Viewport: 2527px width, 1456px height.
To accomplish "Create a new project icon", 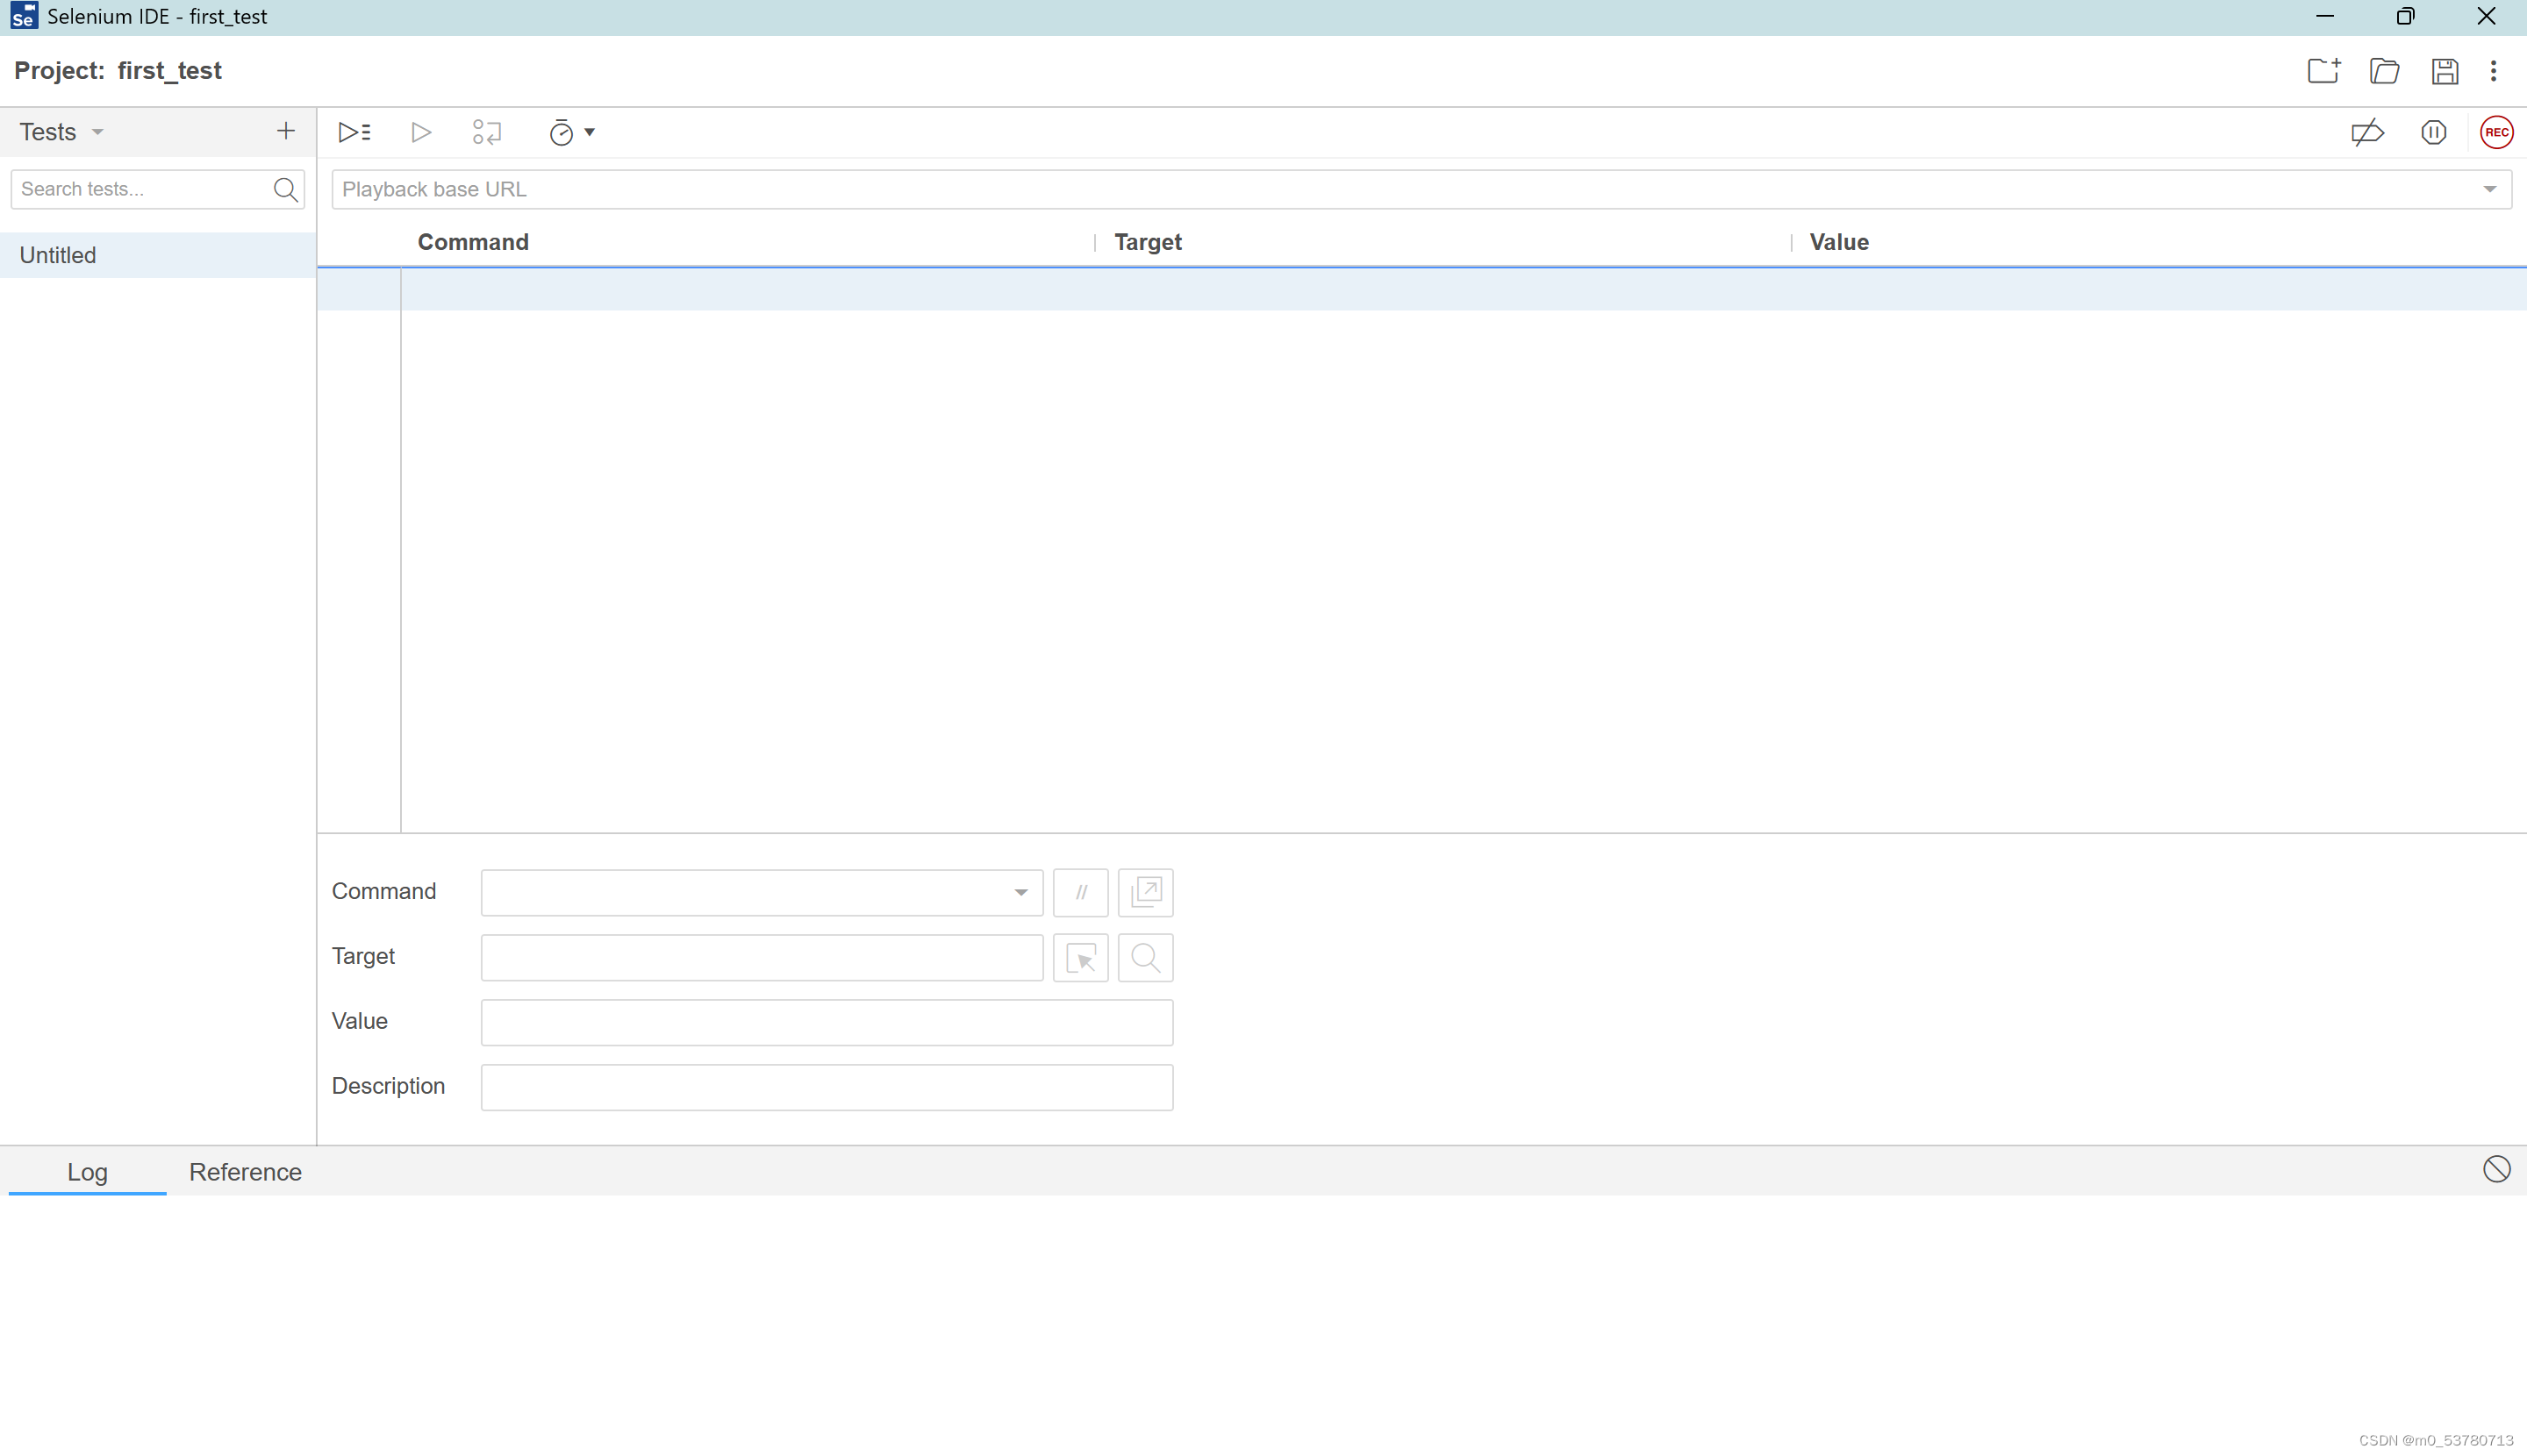I will (2323, 71).
